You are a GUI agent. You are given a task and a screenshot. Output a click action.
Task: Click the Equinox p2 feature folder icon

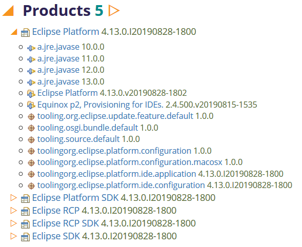click(31, 105)
